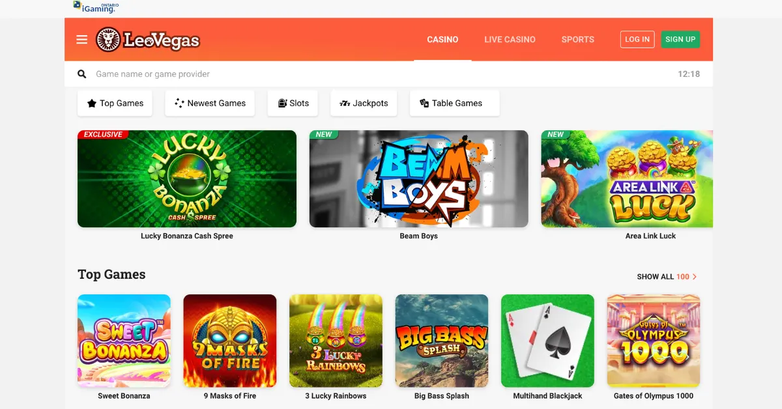Click the iGaming Ontario logo

(96, 7)
